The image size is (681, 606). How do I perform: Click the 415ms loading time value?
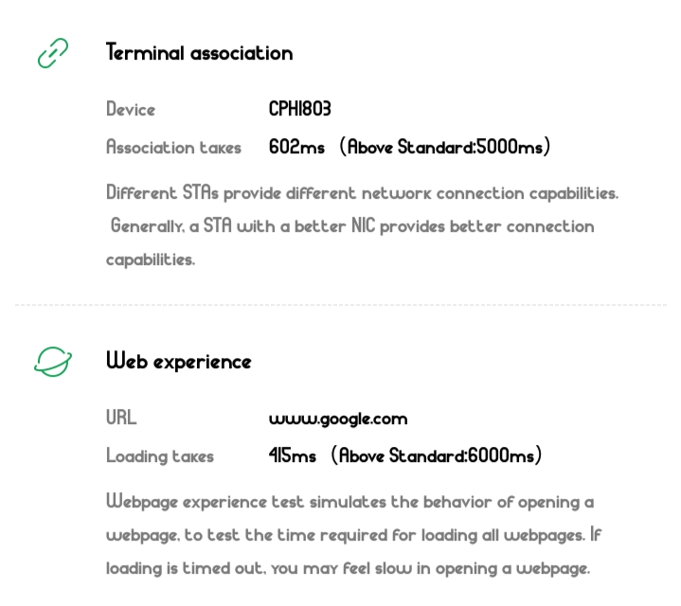click(293, 456)
